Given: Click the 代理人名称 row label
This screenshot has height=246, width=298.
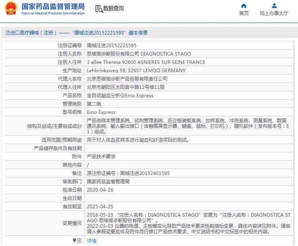Looking at the screenshot, I should coord(70,79).
